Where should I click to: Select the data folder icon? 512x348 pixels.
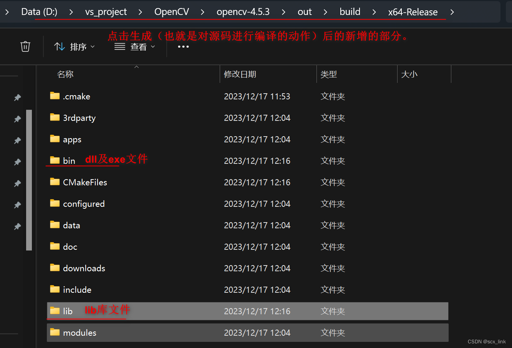(55, 225)
